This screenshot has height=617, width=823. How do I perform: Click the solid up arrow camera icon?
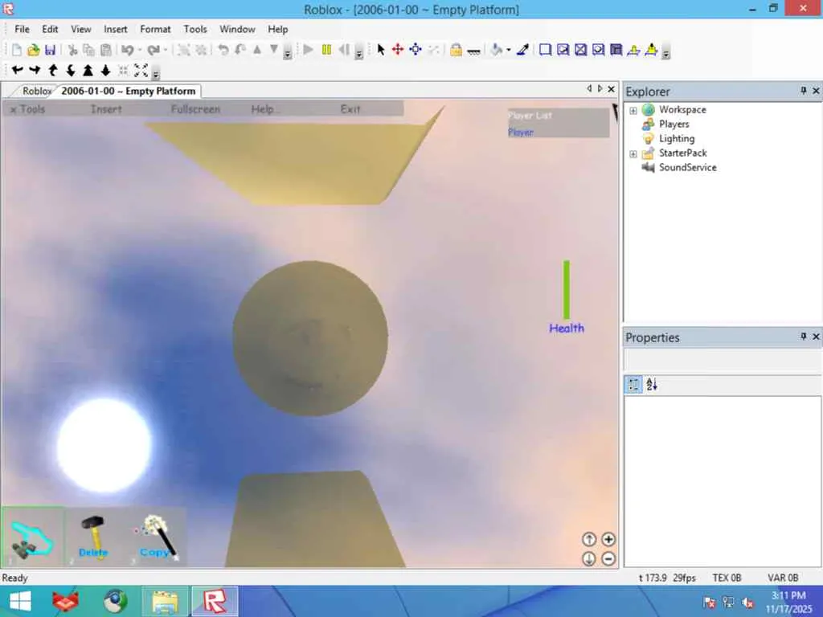88,70
